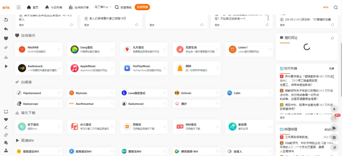This screenshot has width=342, height=156.
Task: Click the MTK logo at top left
Action: point(6,7)
